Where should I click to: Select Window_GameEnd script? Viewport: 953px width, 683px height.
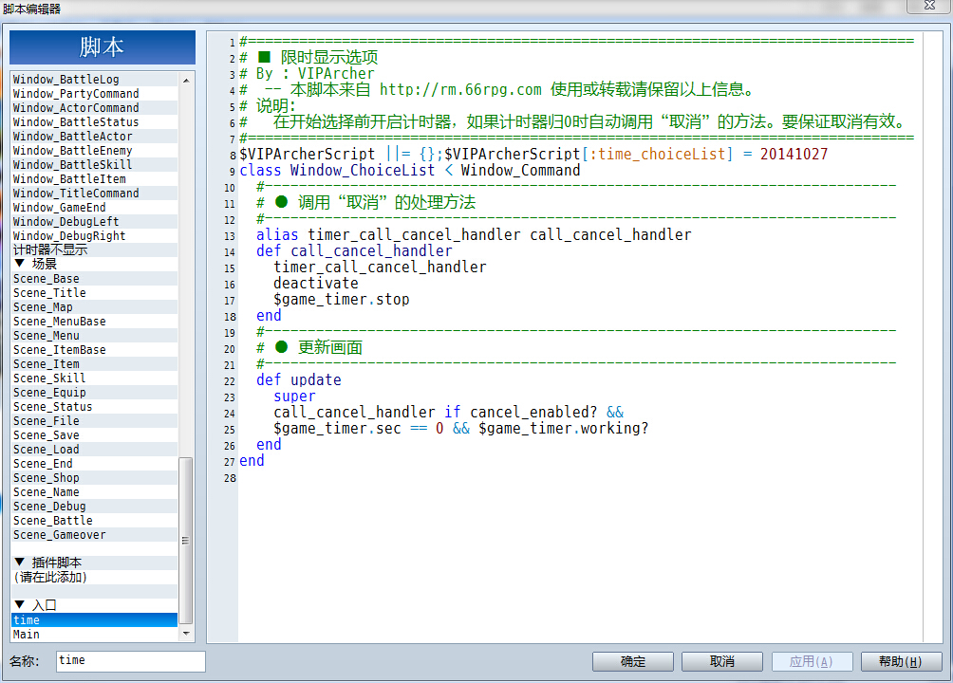(x=94, y=208)
